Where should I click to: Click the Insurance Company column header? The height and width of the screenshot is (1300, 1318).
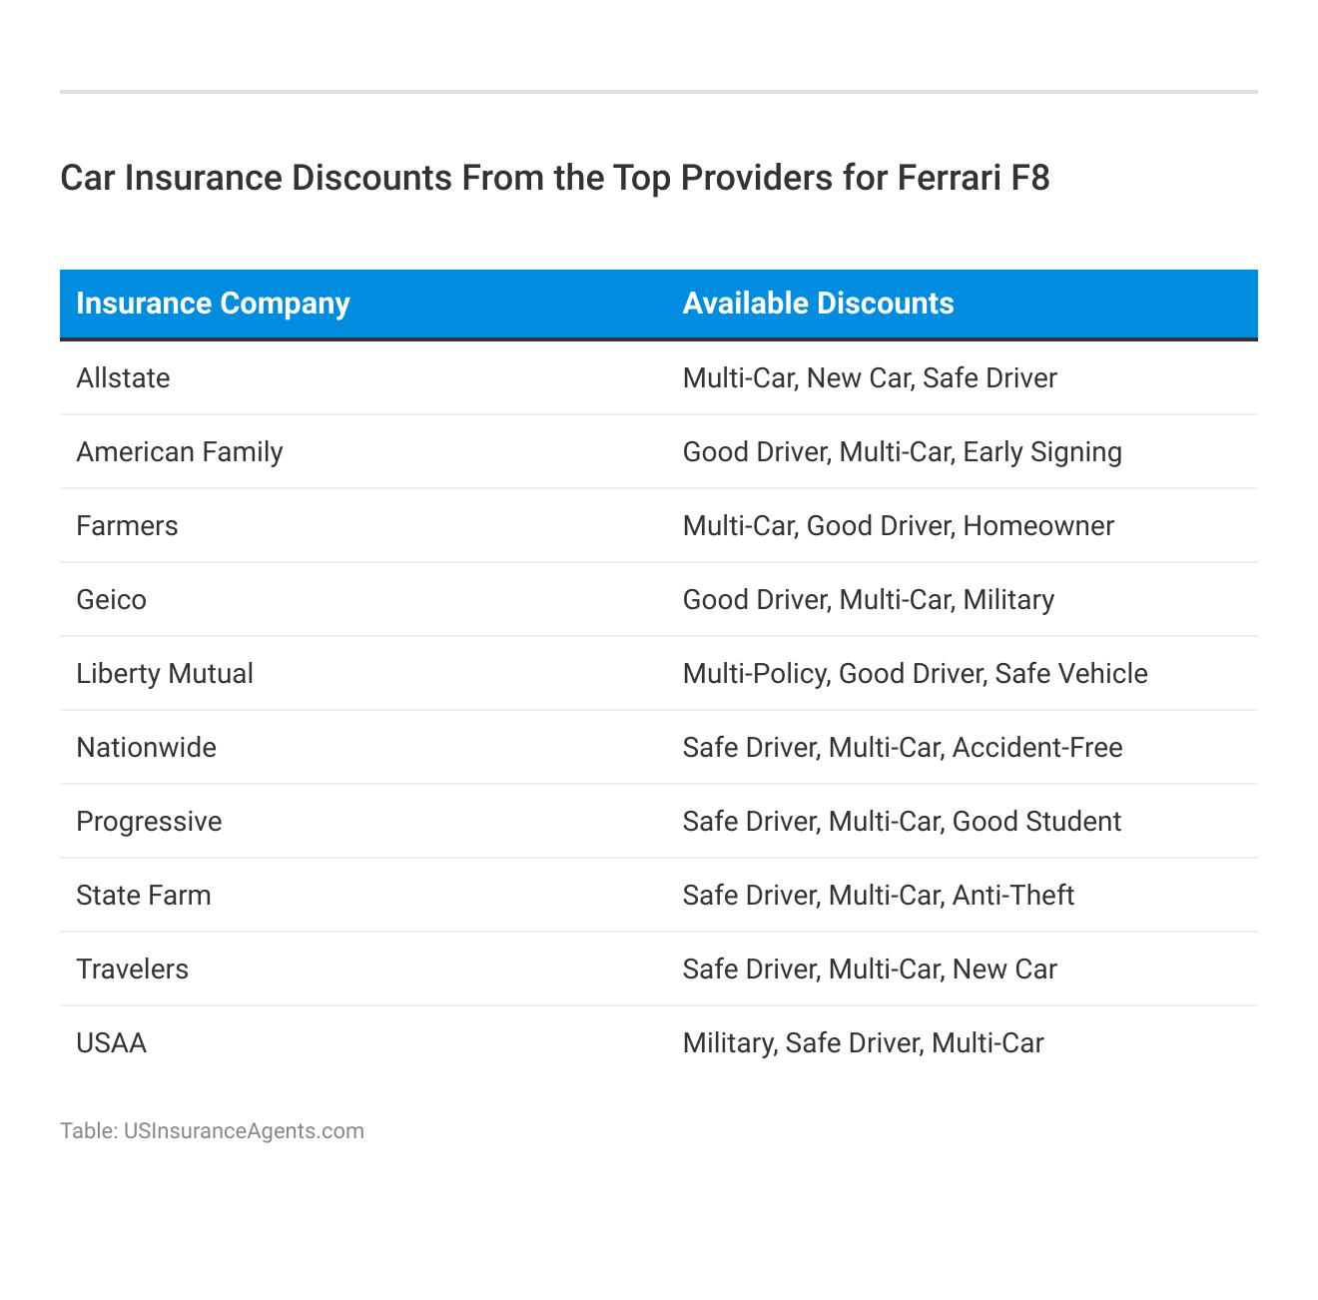[213, 304]
